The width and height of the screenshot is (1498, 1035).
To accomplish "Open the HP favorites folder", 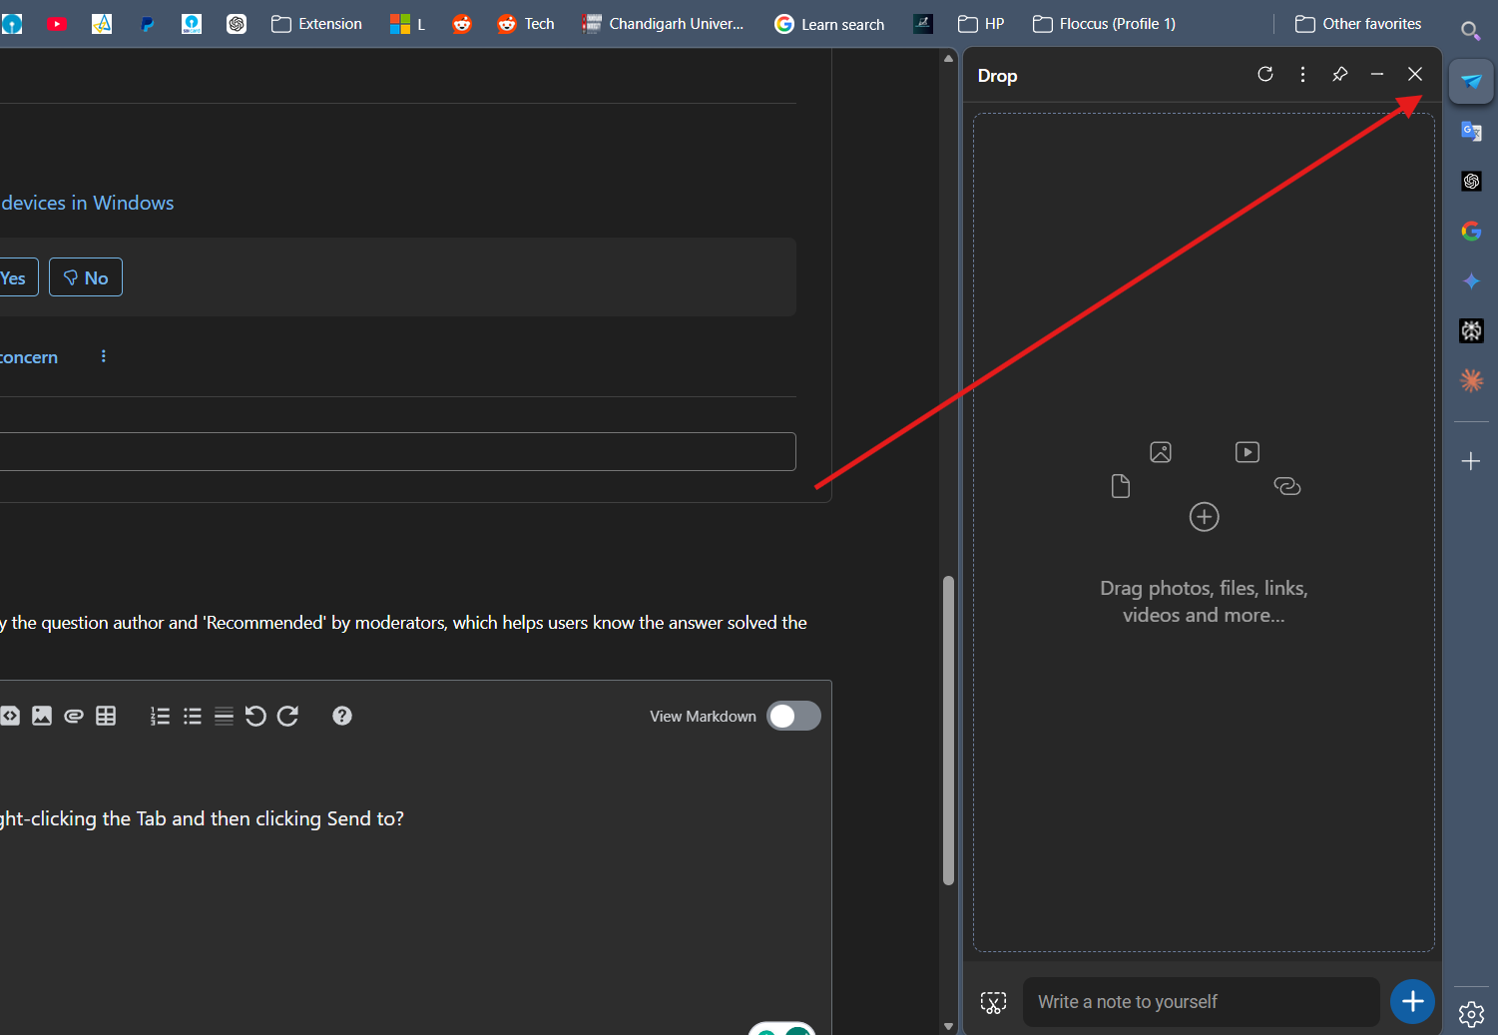I will coord(981,24).
